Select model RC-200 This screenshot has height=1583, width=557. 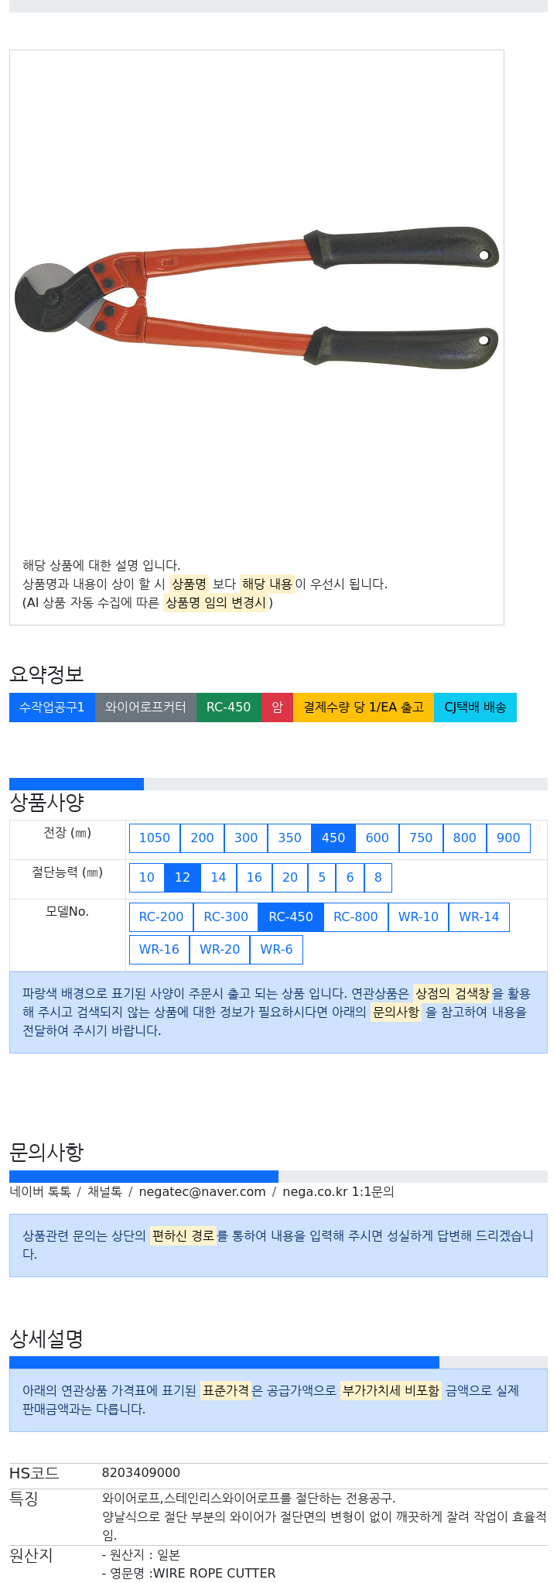pyautogui.click(x=161, y=917)
